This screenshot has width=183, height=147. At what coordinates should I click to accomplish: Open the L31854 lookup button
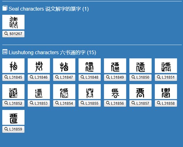(x=64, y=103)
